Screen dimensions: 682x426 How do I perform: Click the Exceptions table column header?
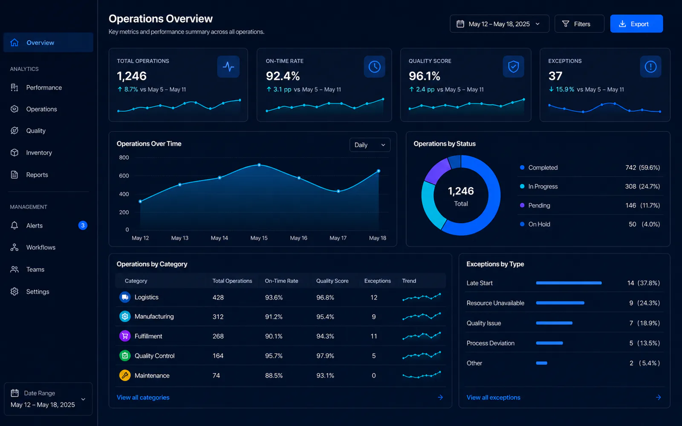[378, 281]
